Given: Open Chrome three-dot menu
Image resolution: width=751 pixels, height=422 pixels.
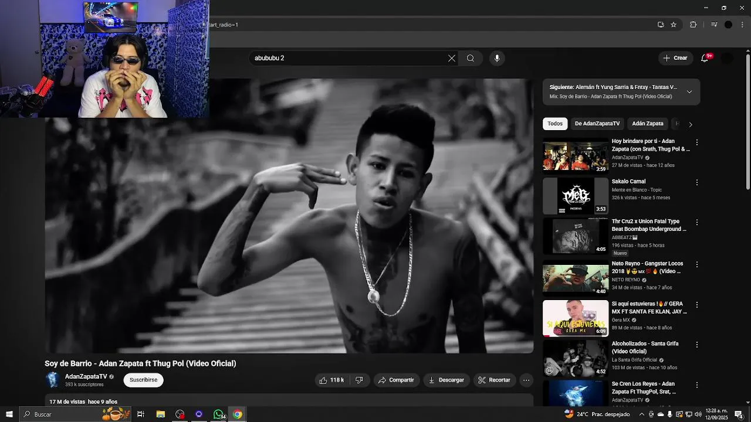Looking at the screenshot, I should (743, 25).
